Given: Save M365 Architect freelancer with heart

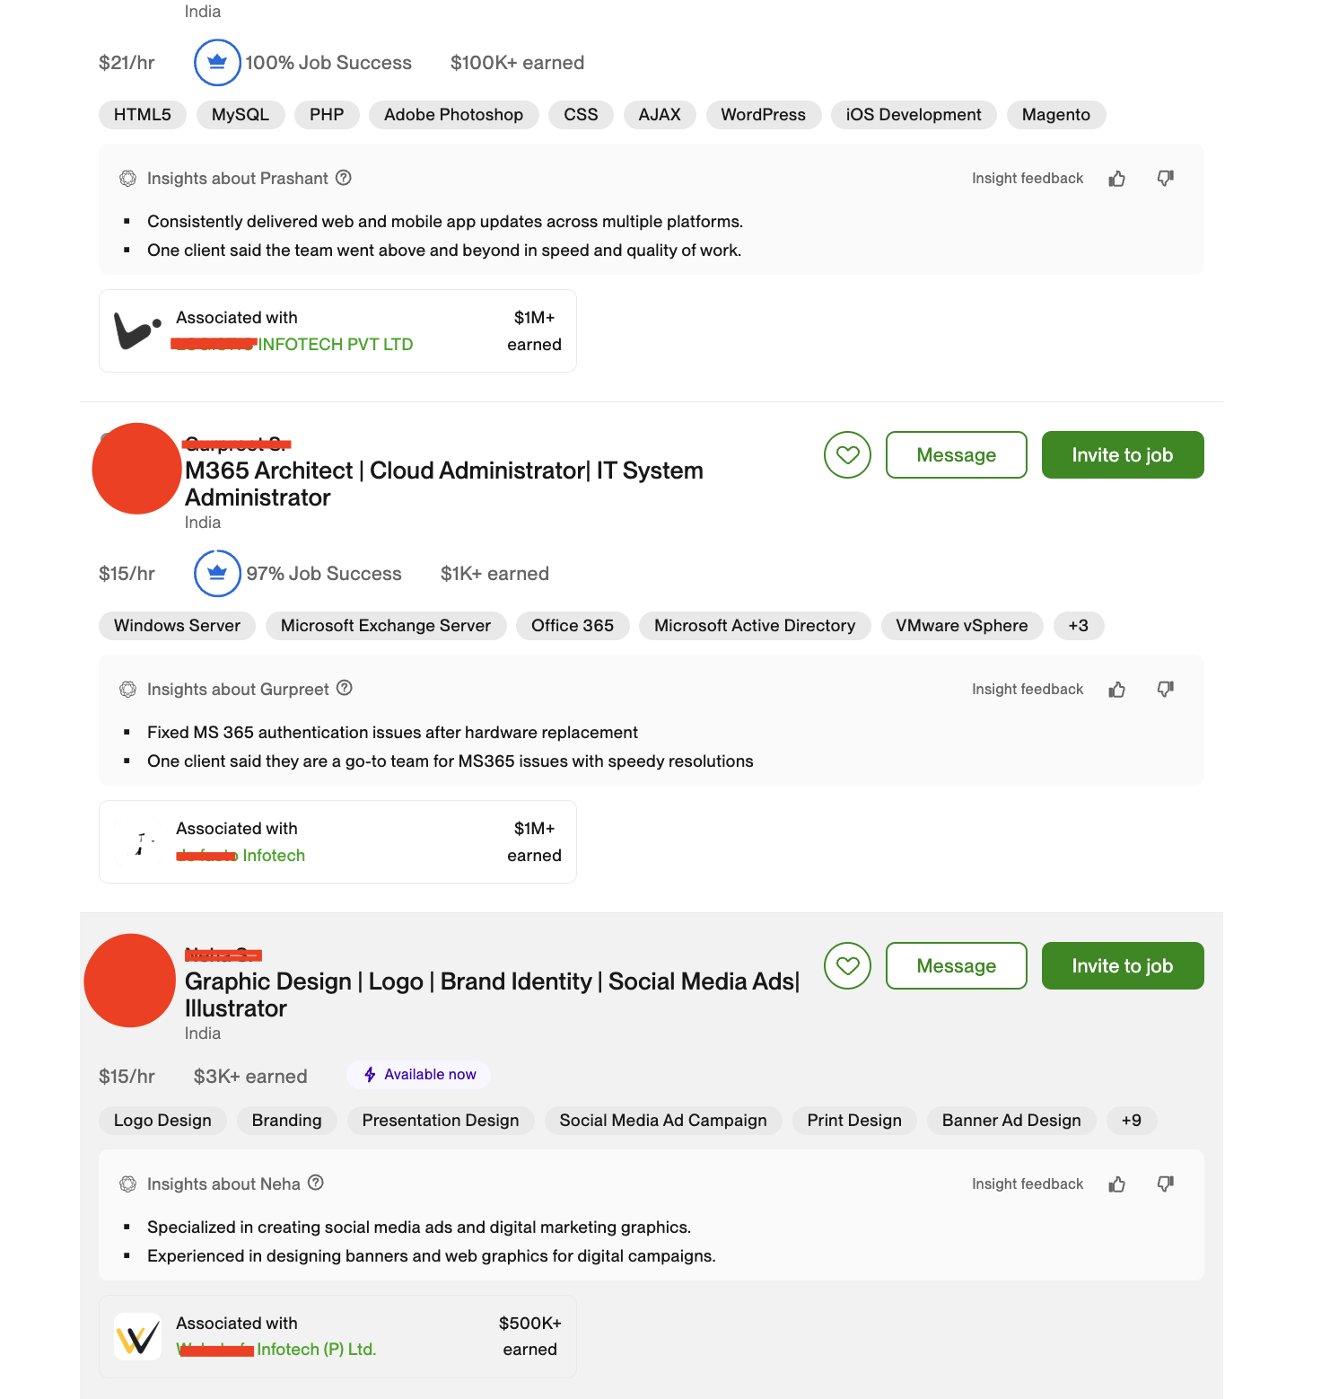Looking at the screenshot, I should [x=847, y=455].
